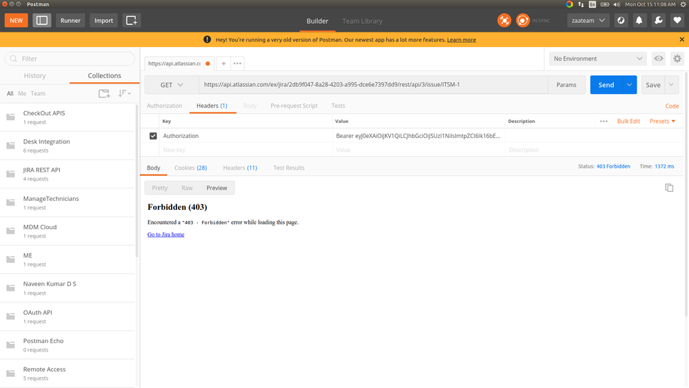Image resolution: width=689 pixels, height=388 pixels.
Task: Click the NEW button
Action: pyautogui.click(x=17, y=21)
